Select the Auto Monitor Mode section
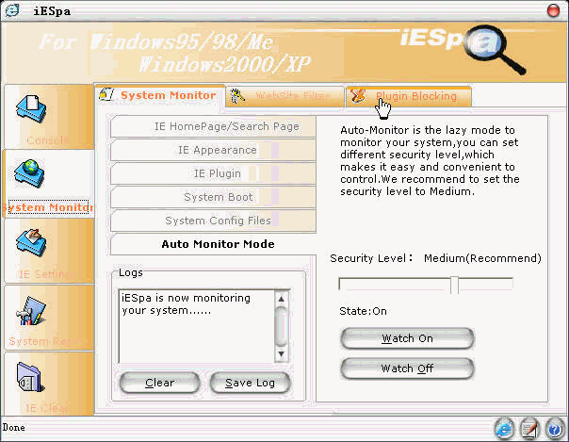This screenshot has height=442, width=569. coord(213,244)
